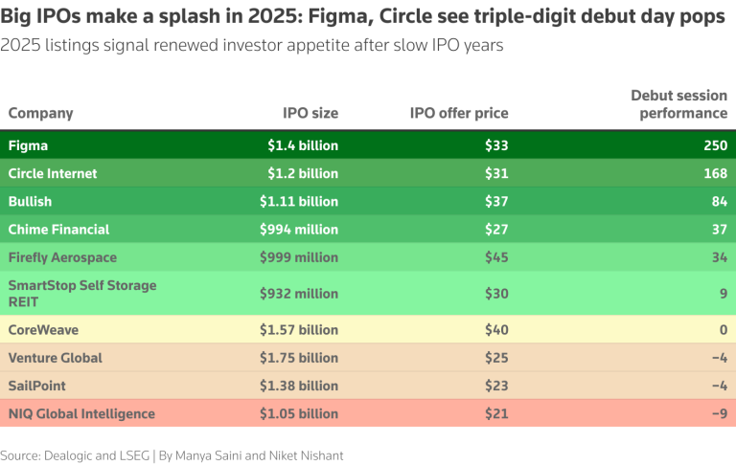Click the IPO offer price column header
736x465 pixels.
click(x=459, y=114)
